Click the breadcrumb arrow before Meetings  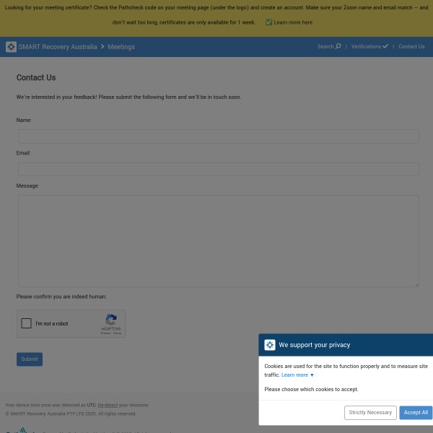tap(102, 47)
